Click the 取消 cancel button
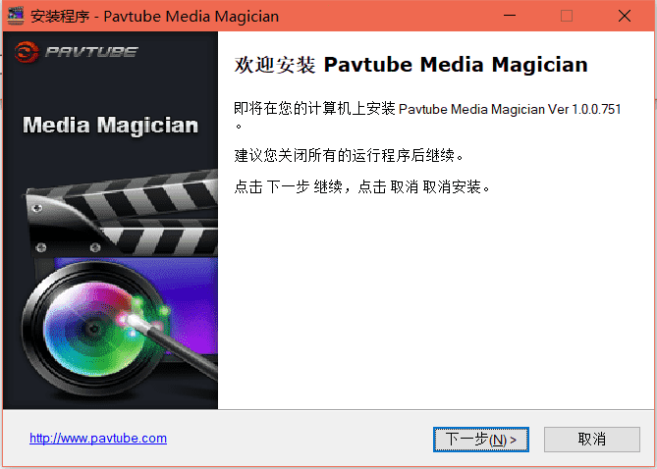The image size is (657, 469). (x=591, y=440)
